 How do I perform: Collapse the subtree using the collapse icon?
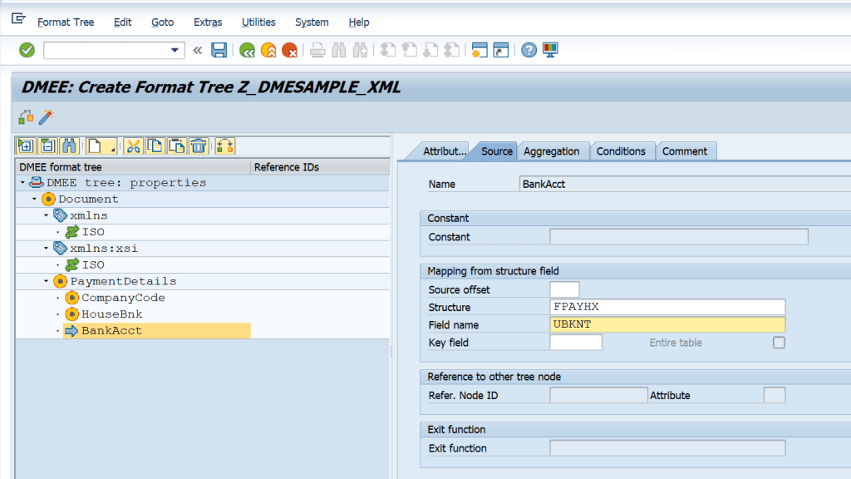(47, 146)
